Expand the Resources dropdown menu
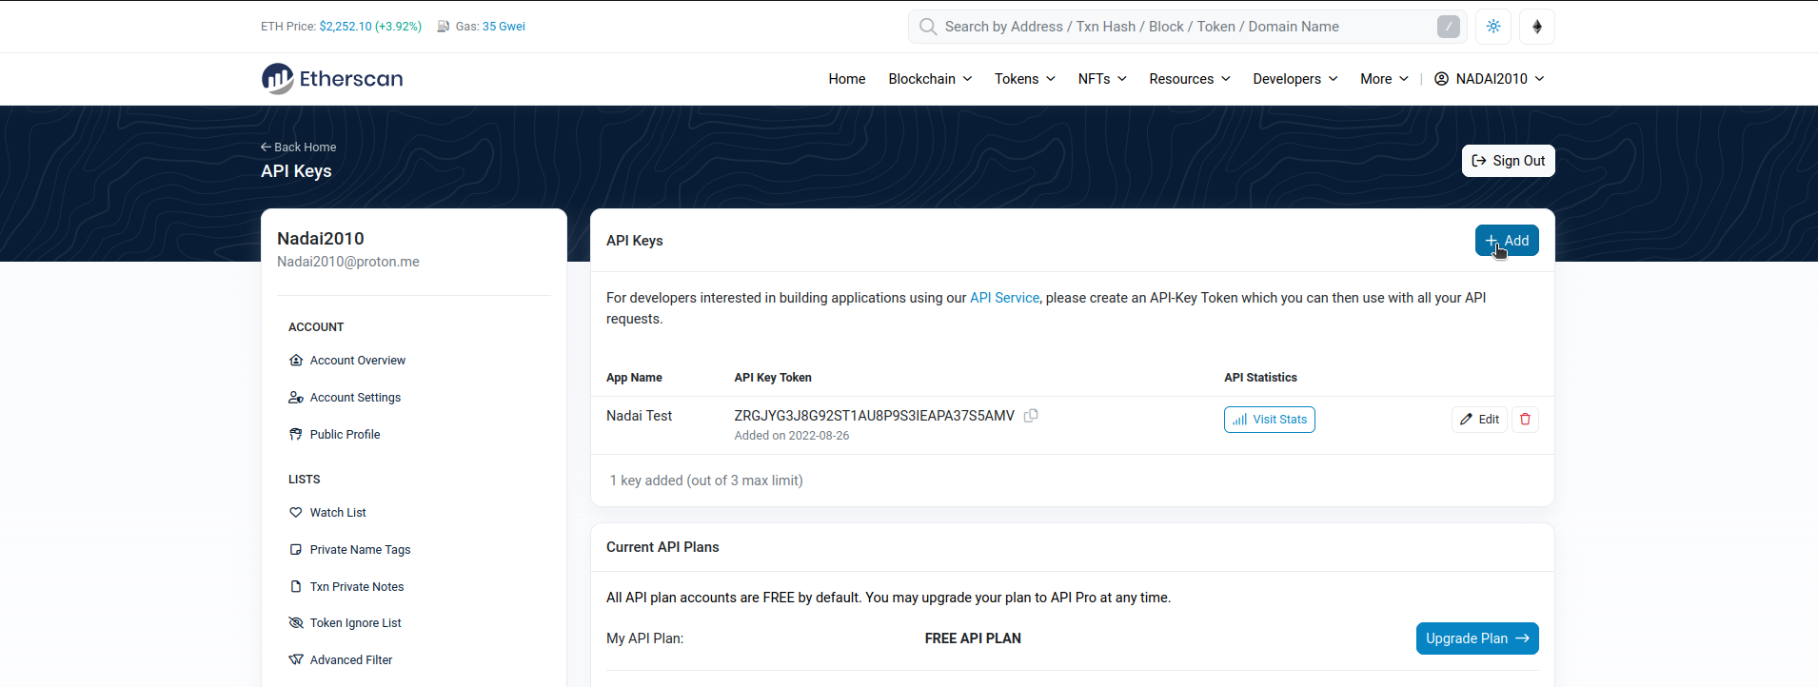The width and height of the screenshot is (1818, 687). coord(1190,79)
